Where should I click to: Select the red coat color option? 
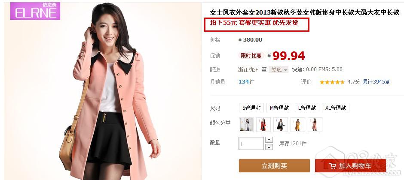pos(263,125)
